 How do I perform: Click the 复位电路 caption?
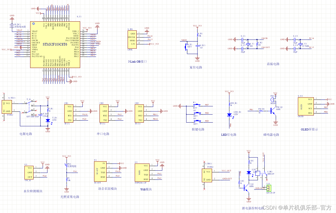(x=196, y=67)
